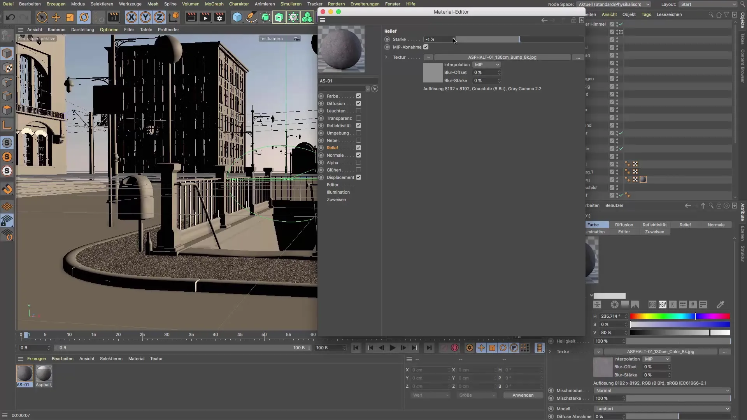Adjust the hue rainbow slider
747x420 pixels.
click(x=680, y=316)
